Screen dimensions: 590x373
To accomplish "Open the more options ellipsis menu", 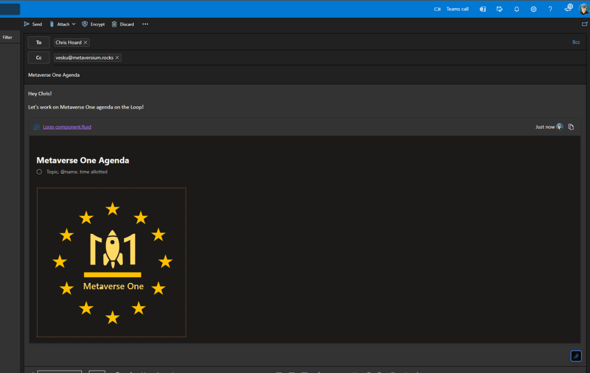I will tap(145, 24).
